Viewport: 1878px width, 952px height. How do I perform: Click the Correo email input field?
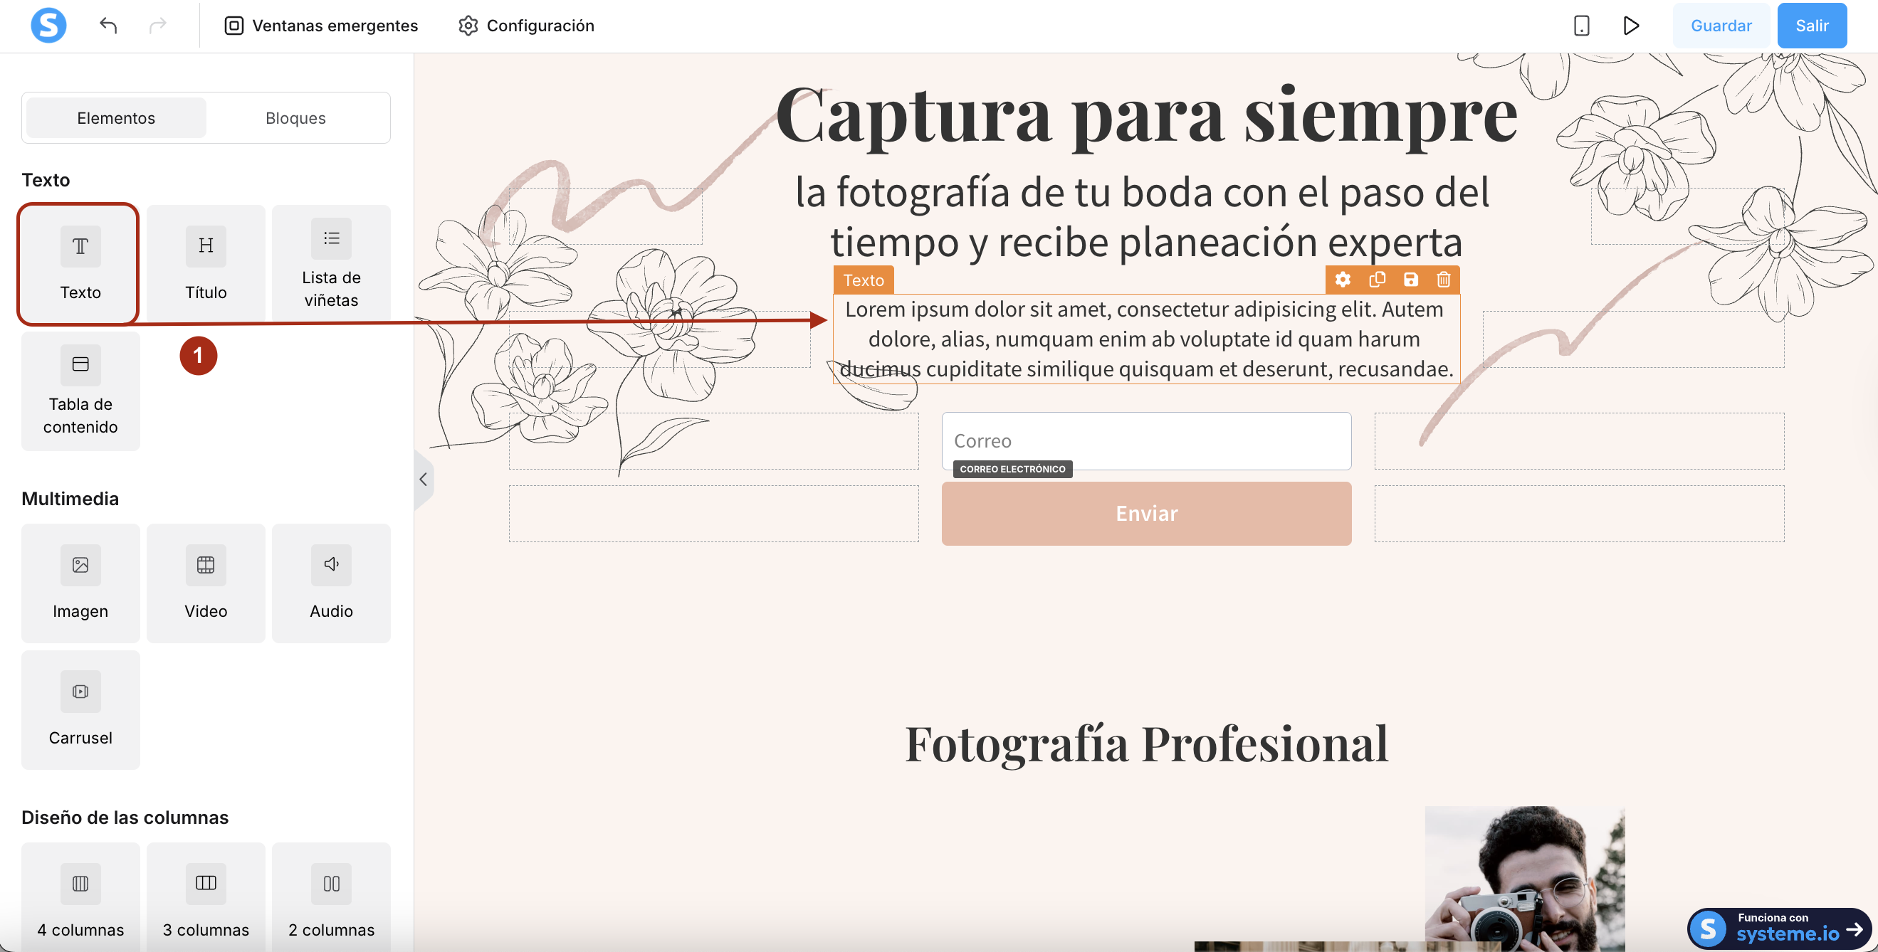(x=1145, y=440)
